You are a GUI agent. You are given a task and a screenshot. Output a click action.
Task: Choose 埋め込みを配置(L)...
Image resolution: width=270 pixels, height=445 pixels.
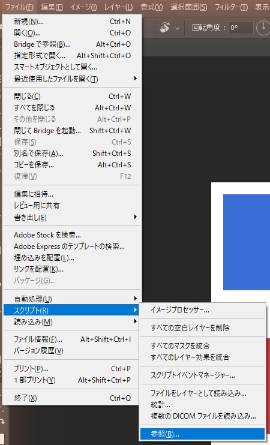click(72, 258)
